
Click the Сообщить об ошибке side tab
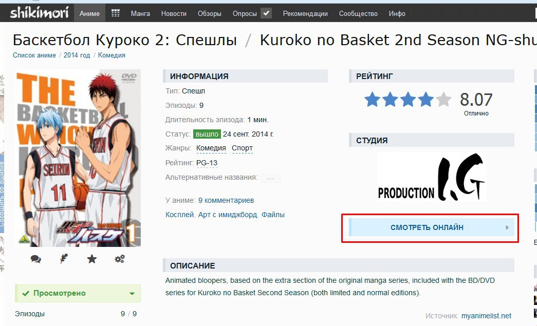pos(2,193)
